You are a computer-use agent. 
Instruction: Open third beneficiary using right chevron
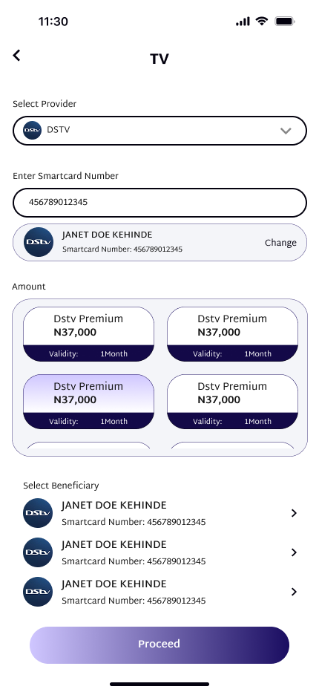[294, 591]
